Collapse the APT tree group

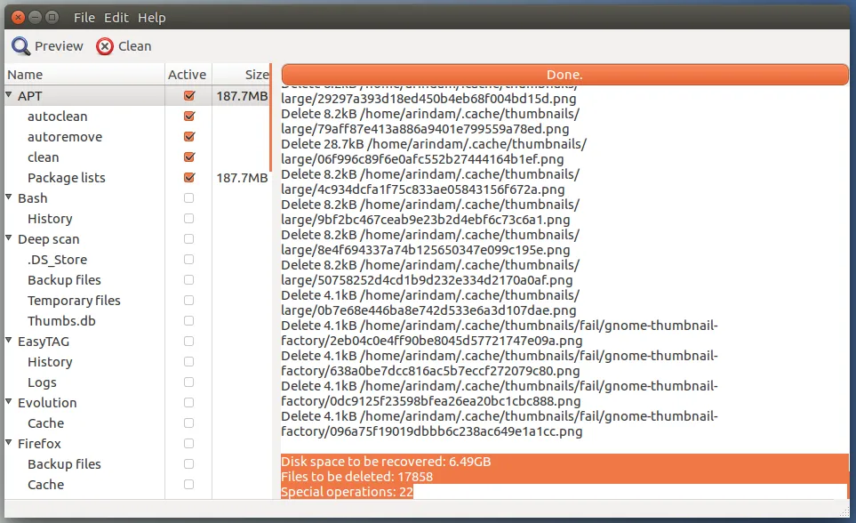pyautogui.click(x=9, y=96)
